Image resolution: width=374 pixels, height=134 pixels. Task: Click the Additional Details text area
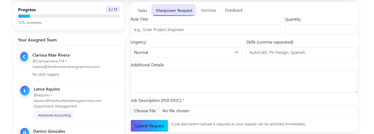point(244,81)
